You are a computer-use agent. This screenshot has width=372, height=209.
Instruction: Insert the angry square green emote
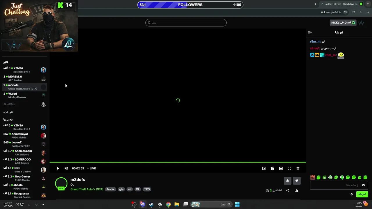click(324, 177)
